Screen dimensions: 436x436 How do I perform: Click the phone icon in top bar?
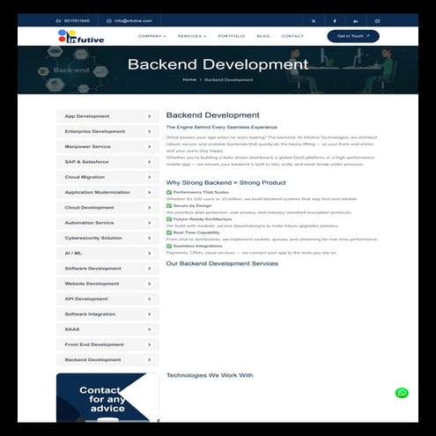tap(58, 21)
